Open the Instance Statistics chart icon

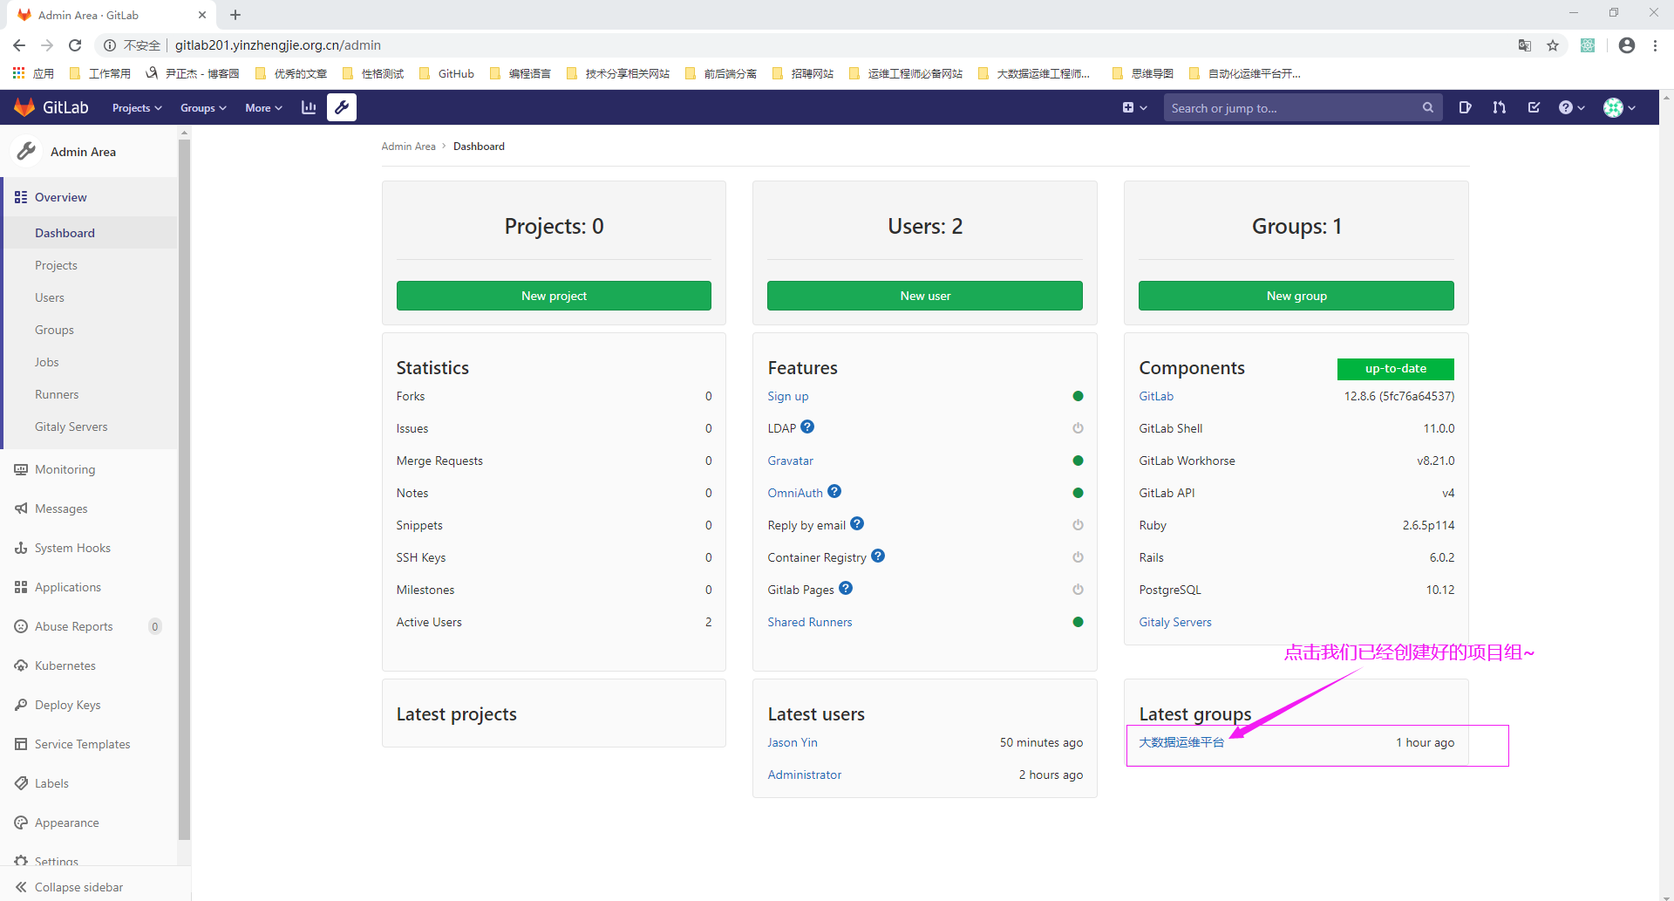point(309,107)
